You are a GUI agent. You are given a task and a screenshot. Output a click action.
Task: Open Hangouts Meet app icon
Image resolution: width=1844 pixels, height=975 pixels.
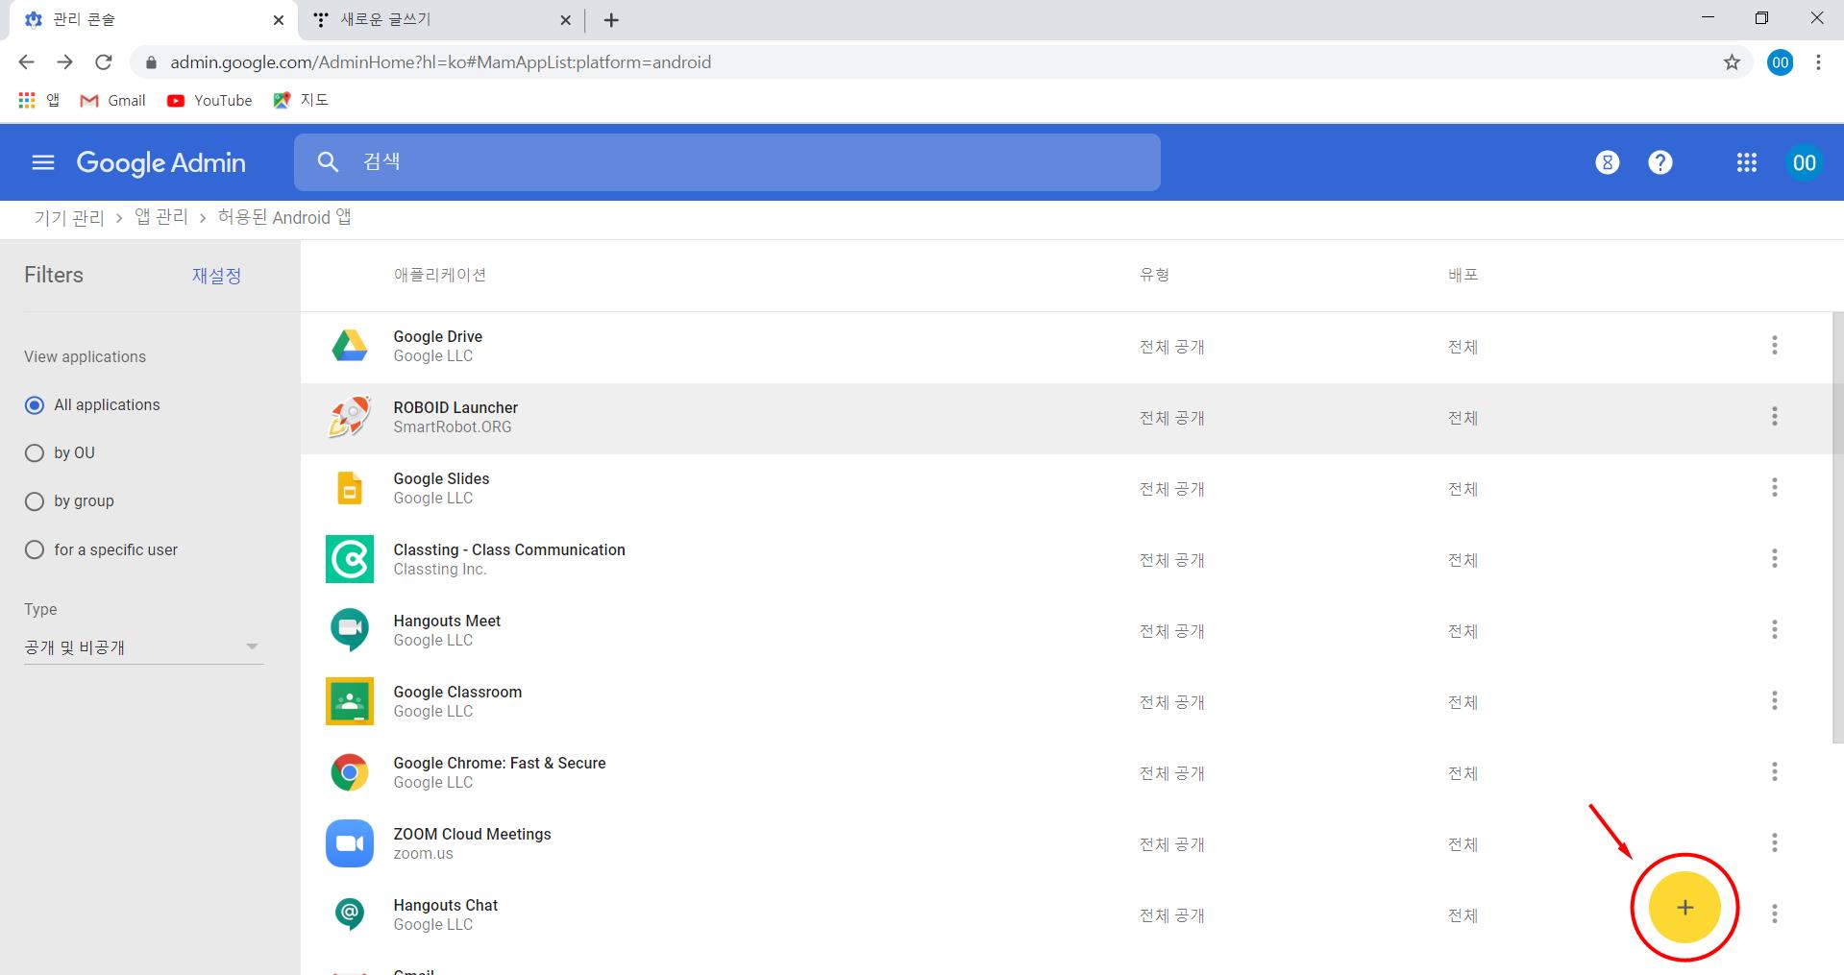pyautogui.click(x=350, y=630)
